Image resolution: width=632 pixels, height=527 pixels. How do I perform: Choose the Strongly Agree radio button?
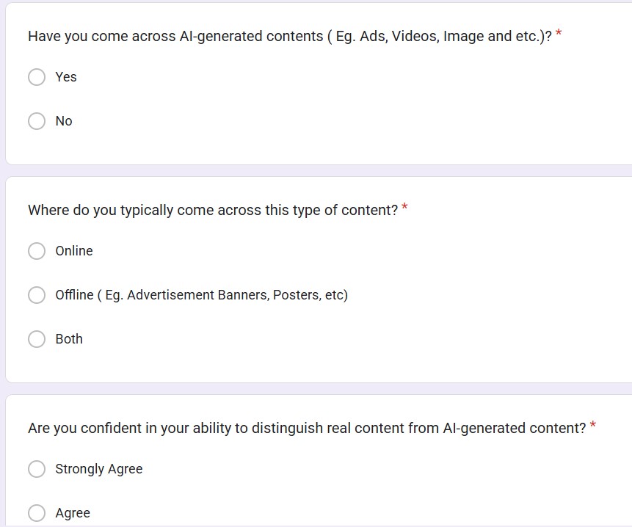click(37, 469)
